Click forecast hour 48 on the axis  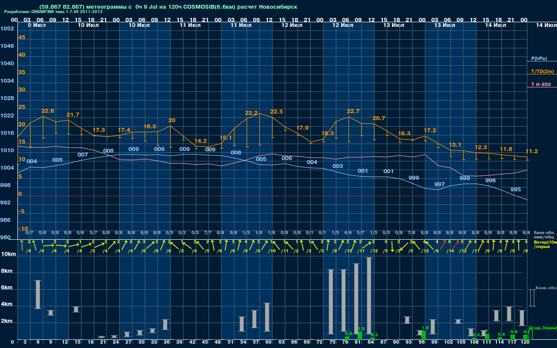click(x=218, y=343)
